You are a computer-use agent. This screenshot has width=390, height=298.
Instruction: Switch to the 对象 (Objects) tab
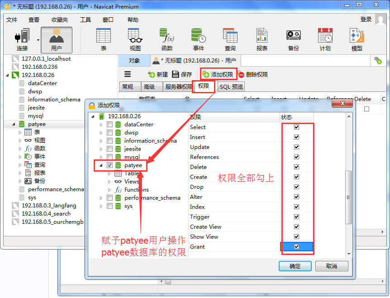click(x=134, y=61)
